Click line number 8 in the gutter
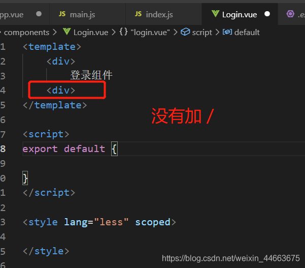 point(3,149)
